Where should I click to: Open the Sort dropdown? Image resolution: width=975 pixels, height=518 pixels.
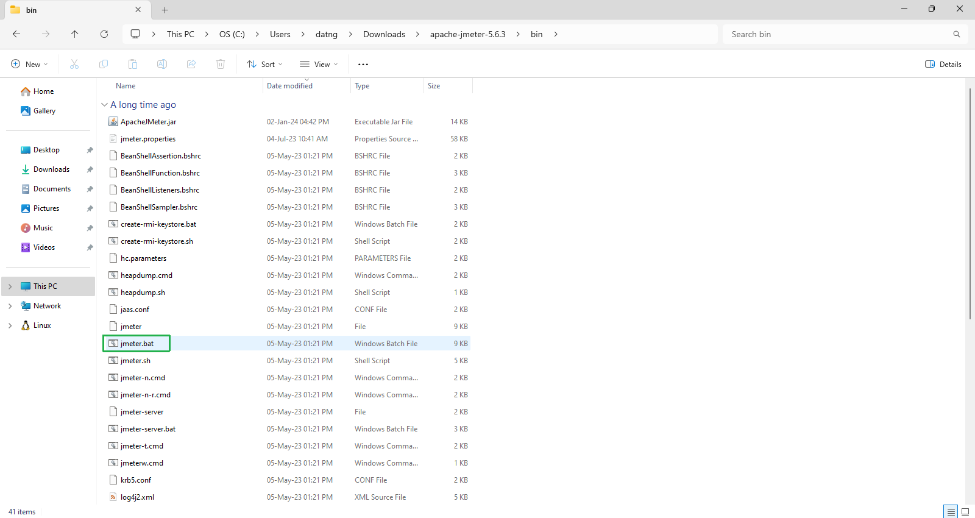[x=264, y=64]
